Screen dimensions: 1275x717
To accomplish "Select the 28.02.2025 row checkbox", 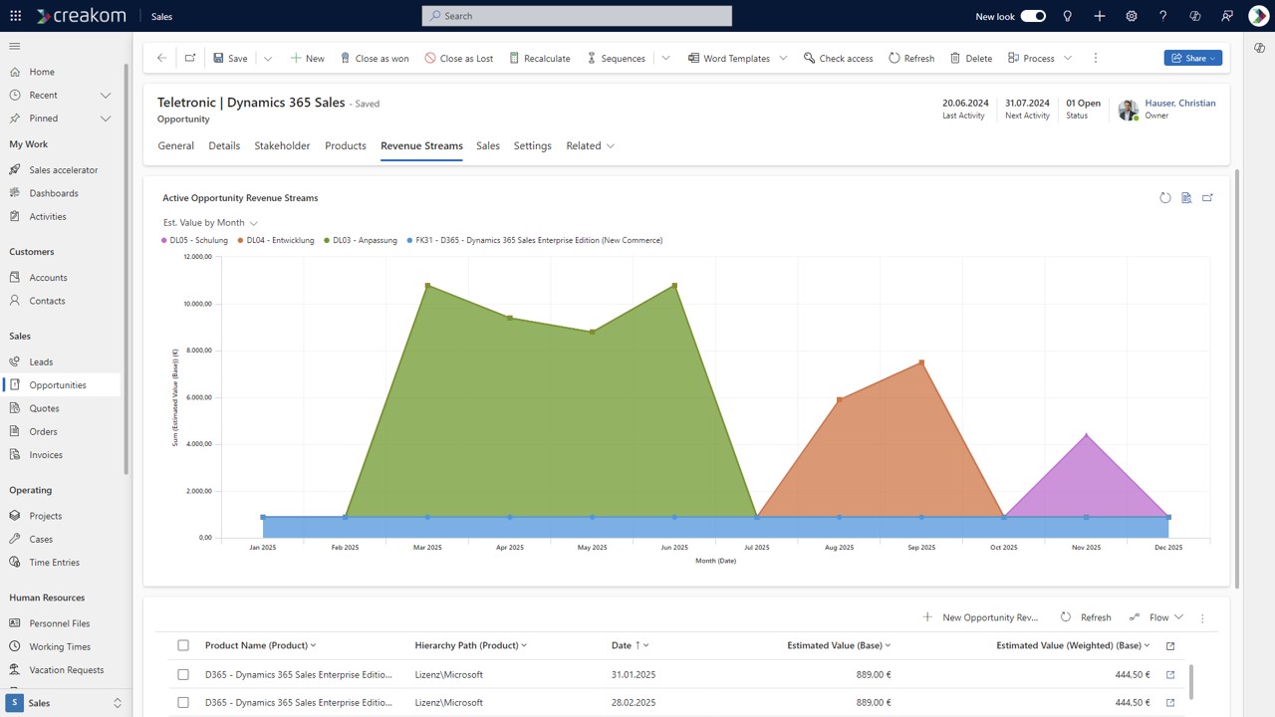I will [x=183, y=702].
